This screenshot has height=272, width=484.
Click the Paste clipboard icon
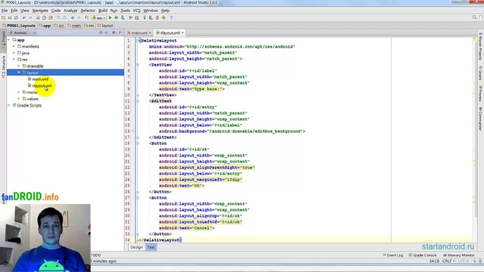[x=51, y=18]
